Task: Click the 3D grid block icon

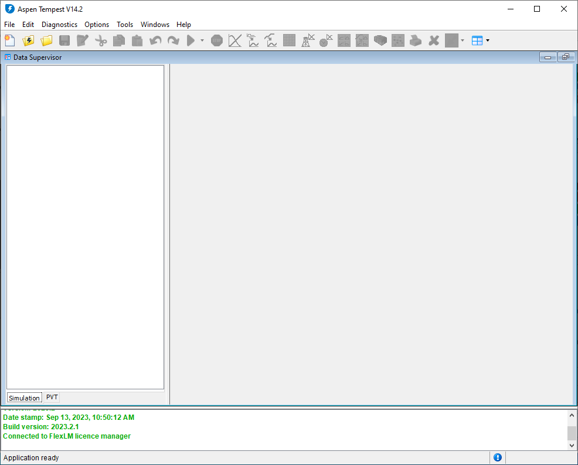Action: [x=380, y=40]
